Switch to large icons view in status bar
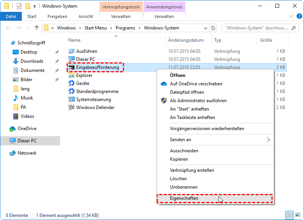304x220 pixels. [x=298, y=215]
